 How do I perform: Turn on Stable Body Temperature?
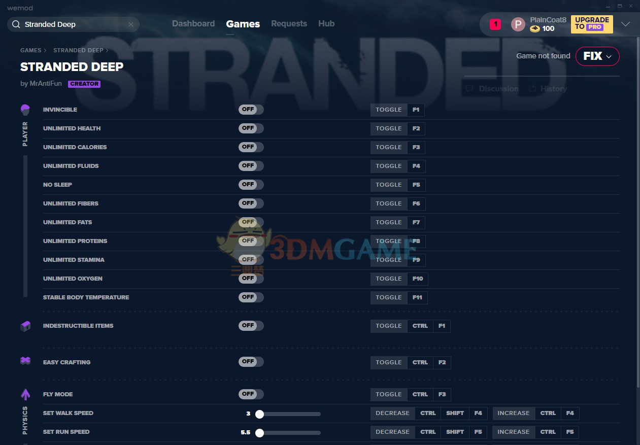tap(251, 297)
